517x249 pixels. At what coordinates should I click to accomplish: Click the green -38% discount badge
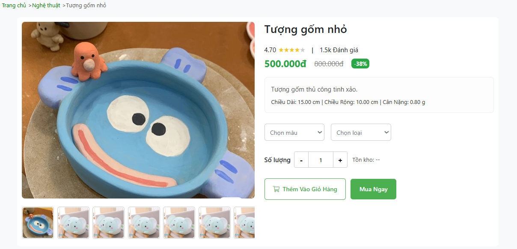tap(360, 63)
